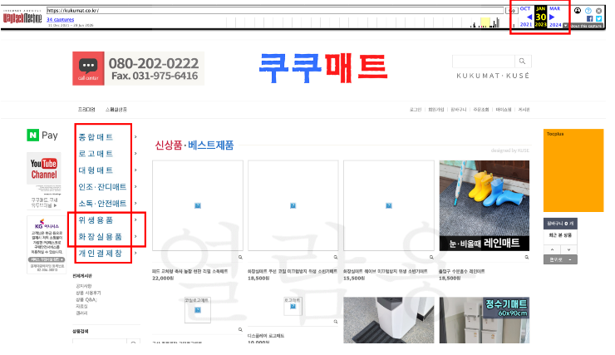The height and width of the screenshot is (355, 615).
Task: Open the Naver Pay logo
Action: (x=42, y=136)
